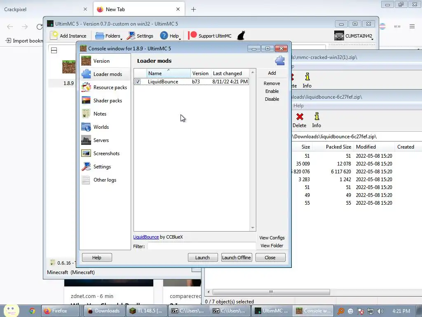Open Settings in UltimMC toolbar
This screenshot has height=317, width=422.
[x=140, y=36]
